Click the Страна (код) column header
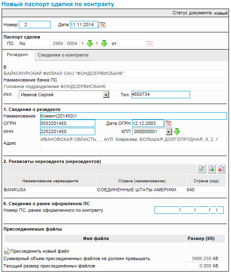231x274 pixels. coord(206,181)
